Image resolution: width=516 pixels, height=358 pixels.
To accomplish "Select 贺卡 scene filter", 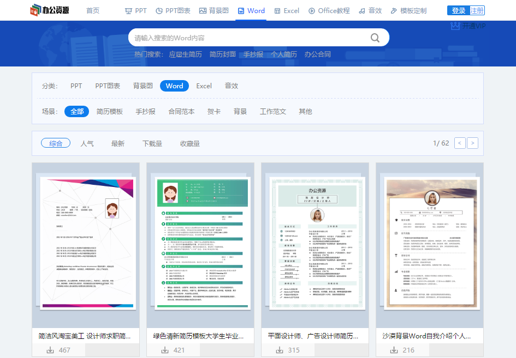I will (x=214, y=111).
